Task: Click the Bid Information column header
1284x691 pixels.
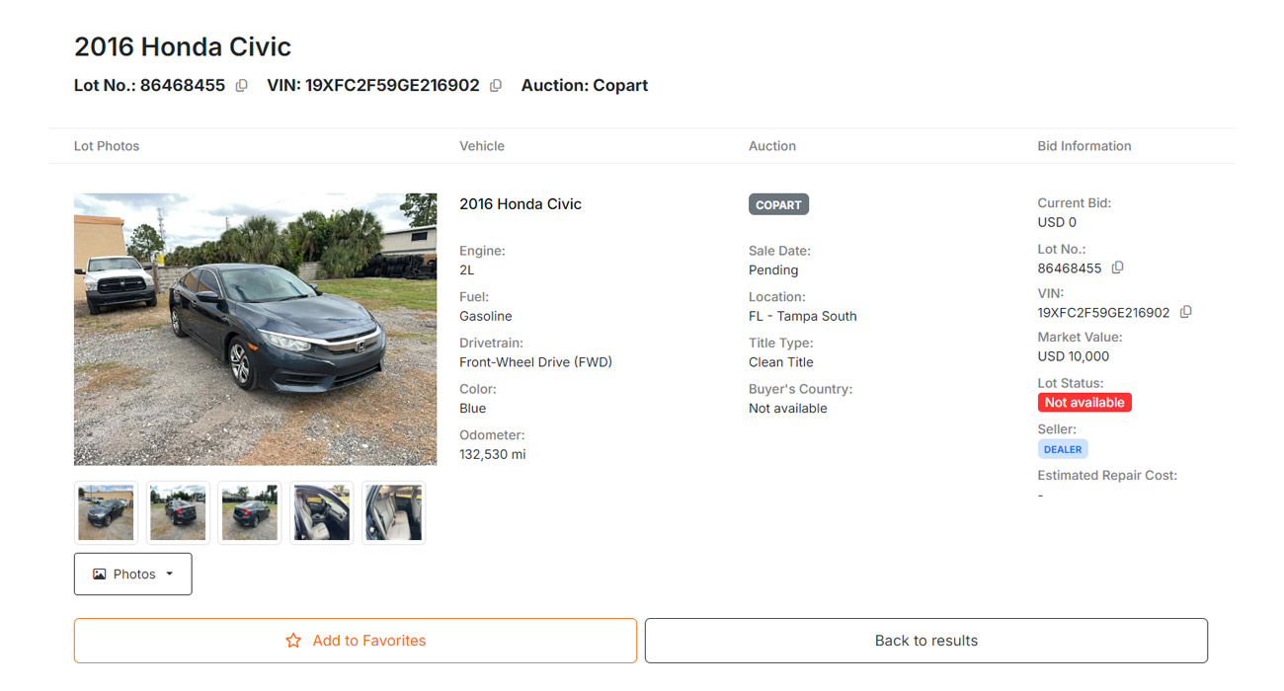Action: (x=1084, y=146)
